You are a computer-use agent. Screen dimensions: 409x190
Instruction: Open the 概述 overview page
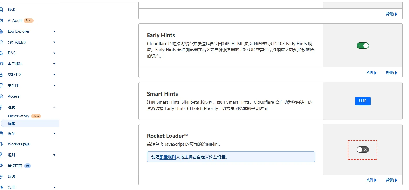[x=11, y=10]
